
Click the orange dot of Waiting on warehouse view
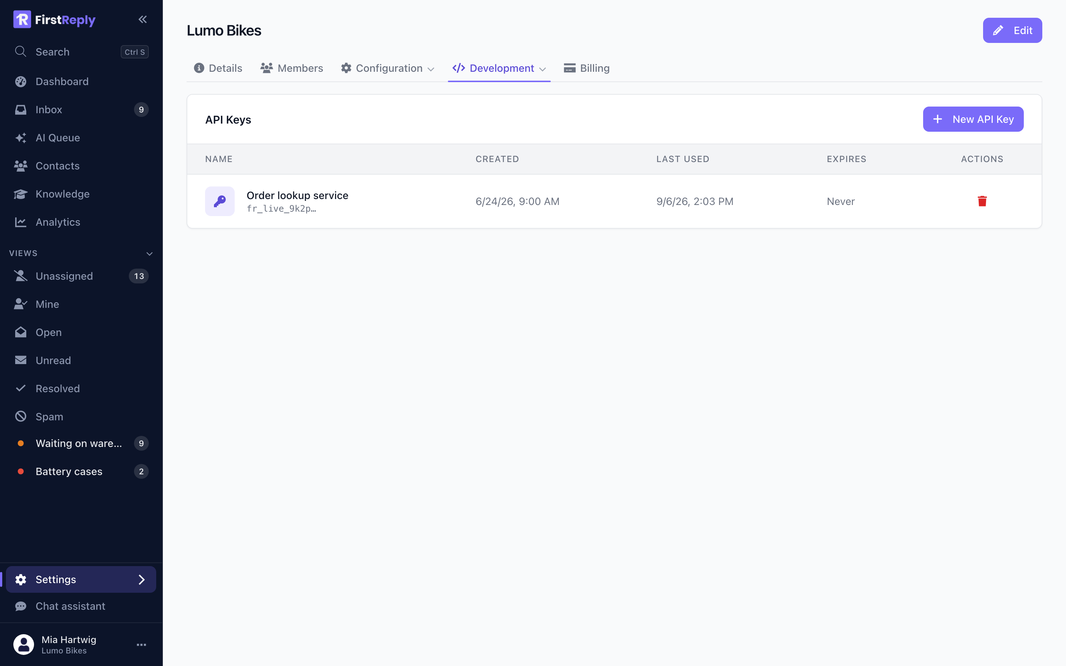click(21, 444)
